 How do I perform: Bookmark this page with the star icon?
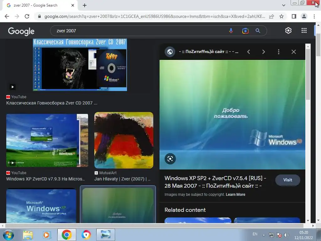(282, 16)
